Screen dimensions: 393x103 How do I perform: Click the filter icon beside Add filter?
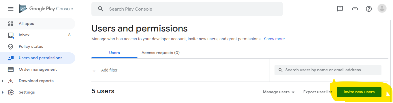click(94, 70)
